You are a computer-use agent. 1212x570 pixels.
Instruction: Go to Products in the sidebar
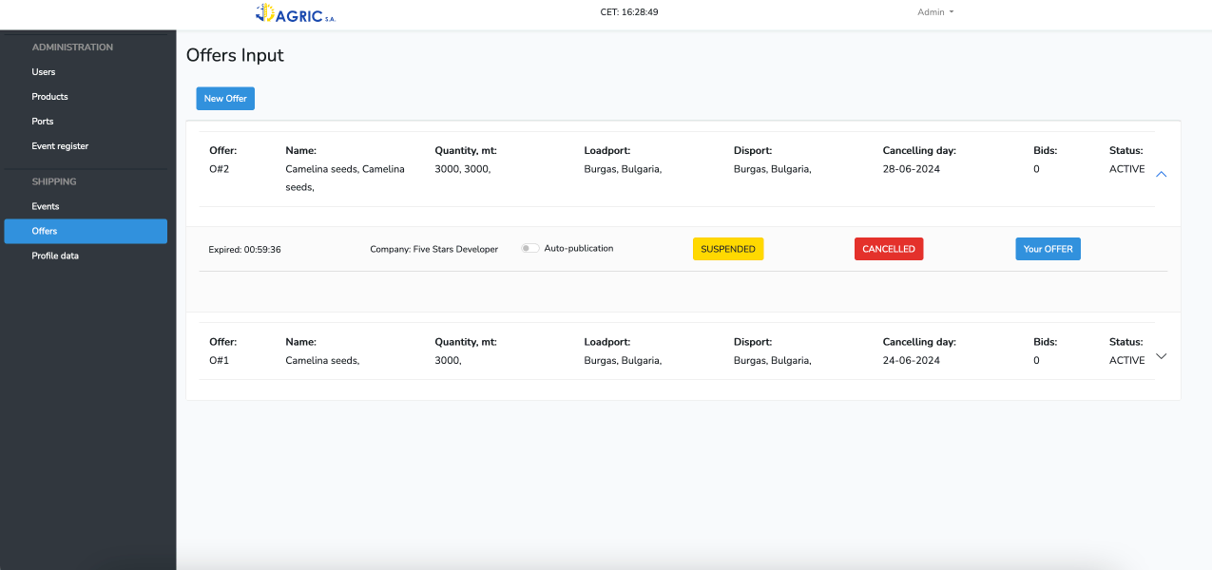(x=49, y=97)
